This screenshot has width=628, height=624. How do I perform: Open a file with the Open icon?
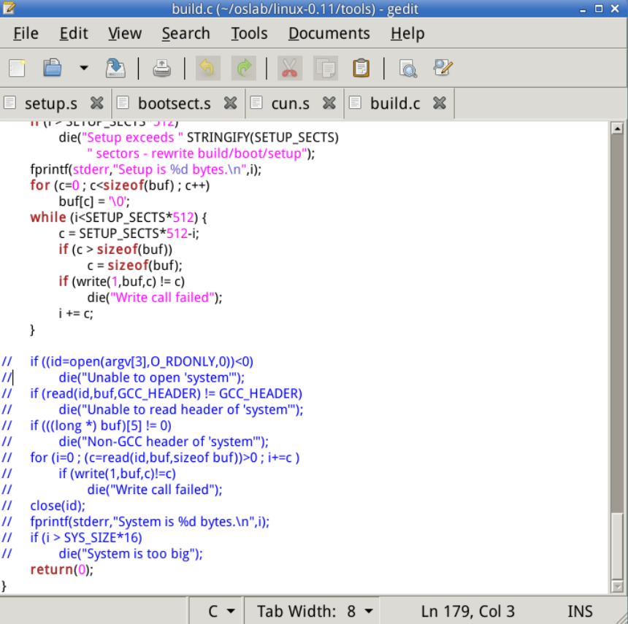coord(53,67)
